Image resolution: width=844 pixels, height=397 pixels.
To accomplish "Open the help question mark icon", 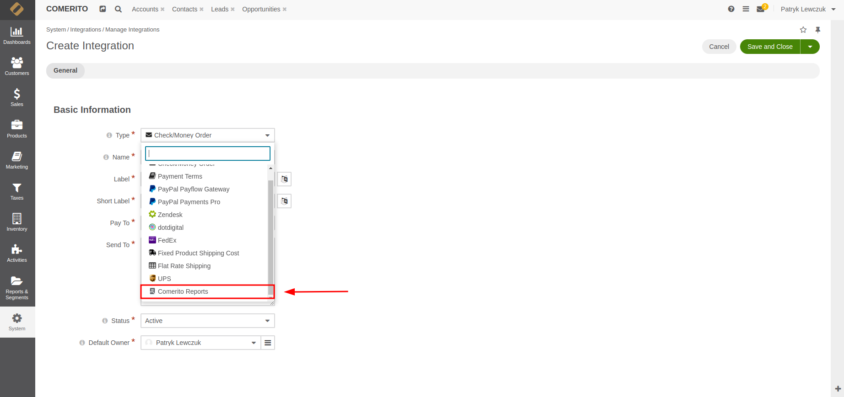I will pyautogui.click(x=731, y=9).
